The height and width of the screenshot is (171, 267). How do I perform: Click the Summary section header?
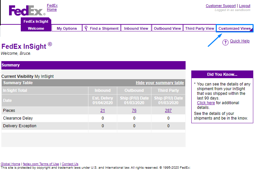93,65
